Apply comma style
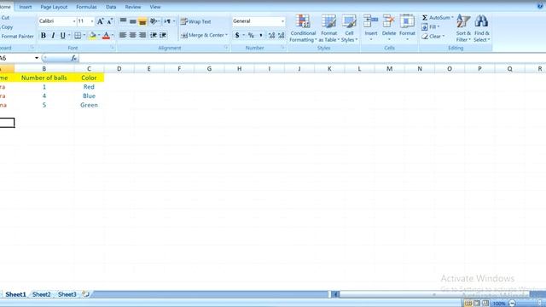Image resolution: width=546 pixels, height=307 pixels. pyautogui.click(x=261, y=35)
